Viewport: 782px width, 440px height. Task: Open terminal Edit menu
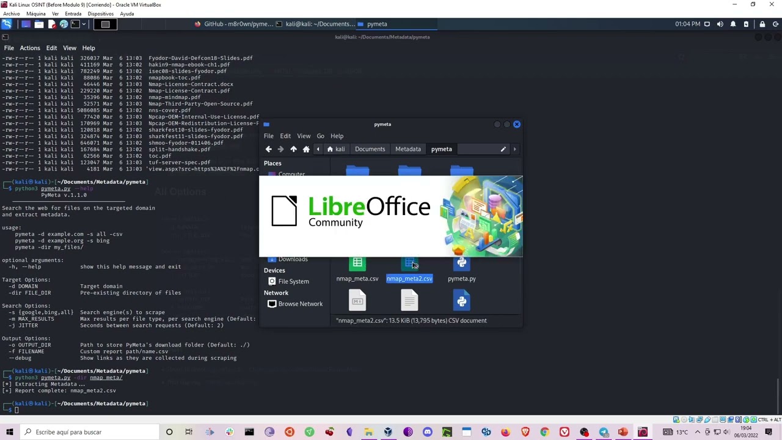(51, 48)
